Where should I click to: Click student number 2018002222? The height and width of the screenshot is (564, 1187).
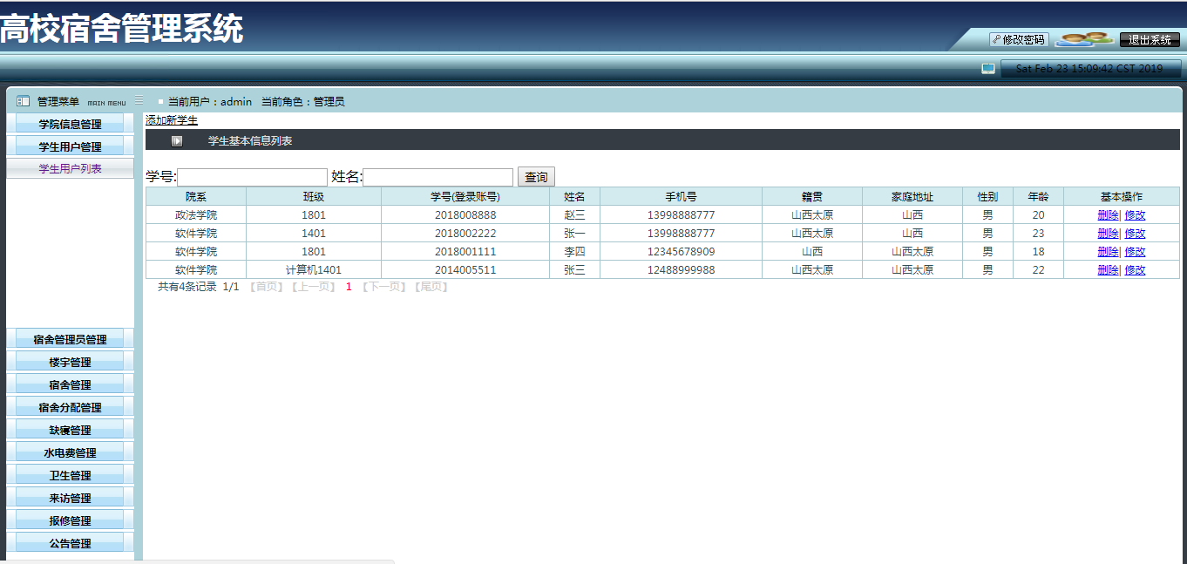(465, 233)
